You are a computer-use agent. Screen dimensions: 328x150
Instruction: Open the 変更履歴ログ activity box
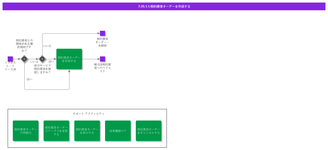coord(118,131)
